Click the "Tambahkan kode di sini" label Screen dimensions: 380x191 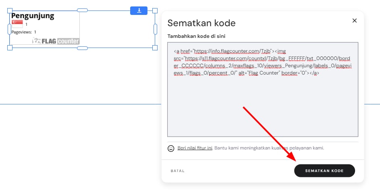[196, 36]
